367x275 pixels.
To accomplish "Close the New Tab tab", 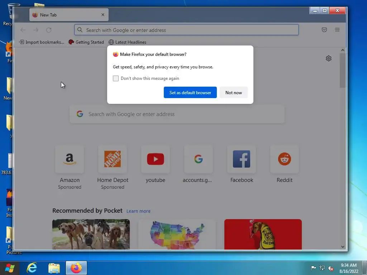I will [x=103, y=15].
